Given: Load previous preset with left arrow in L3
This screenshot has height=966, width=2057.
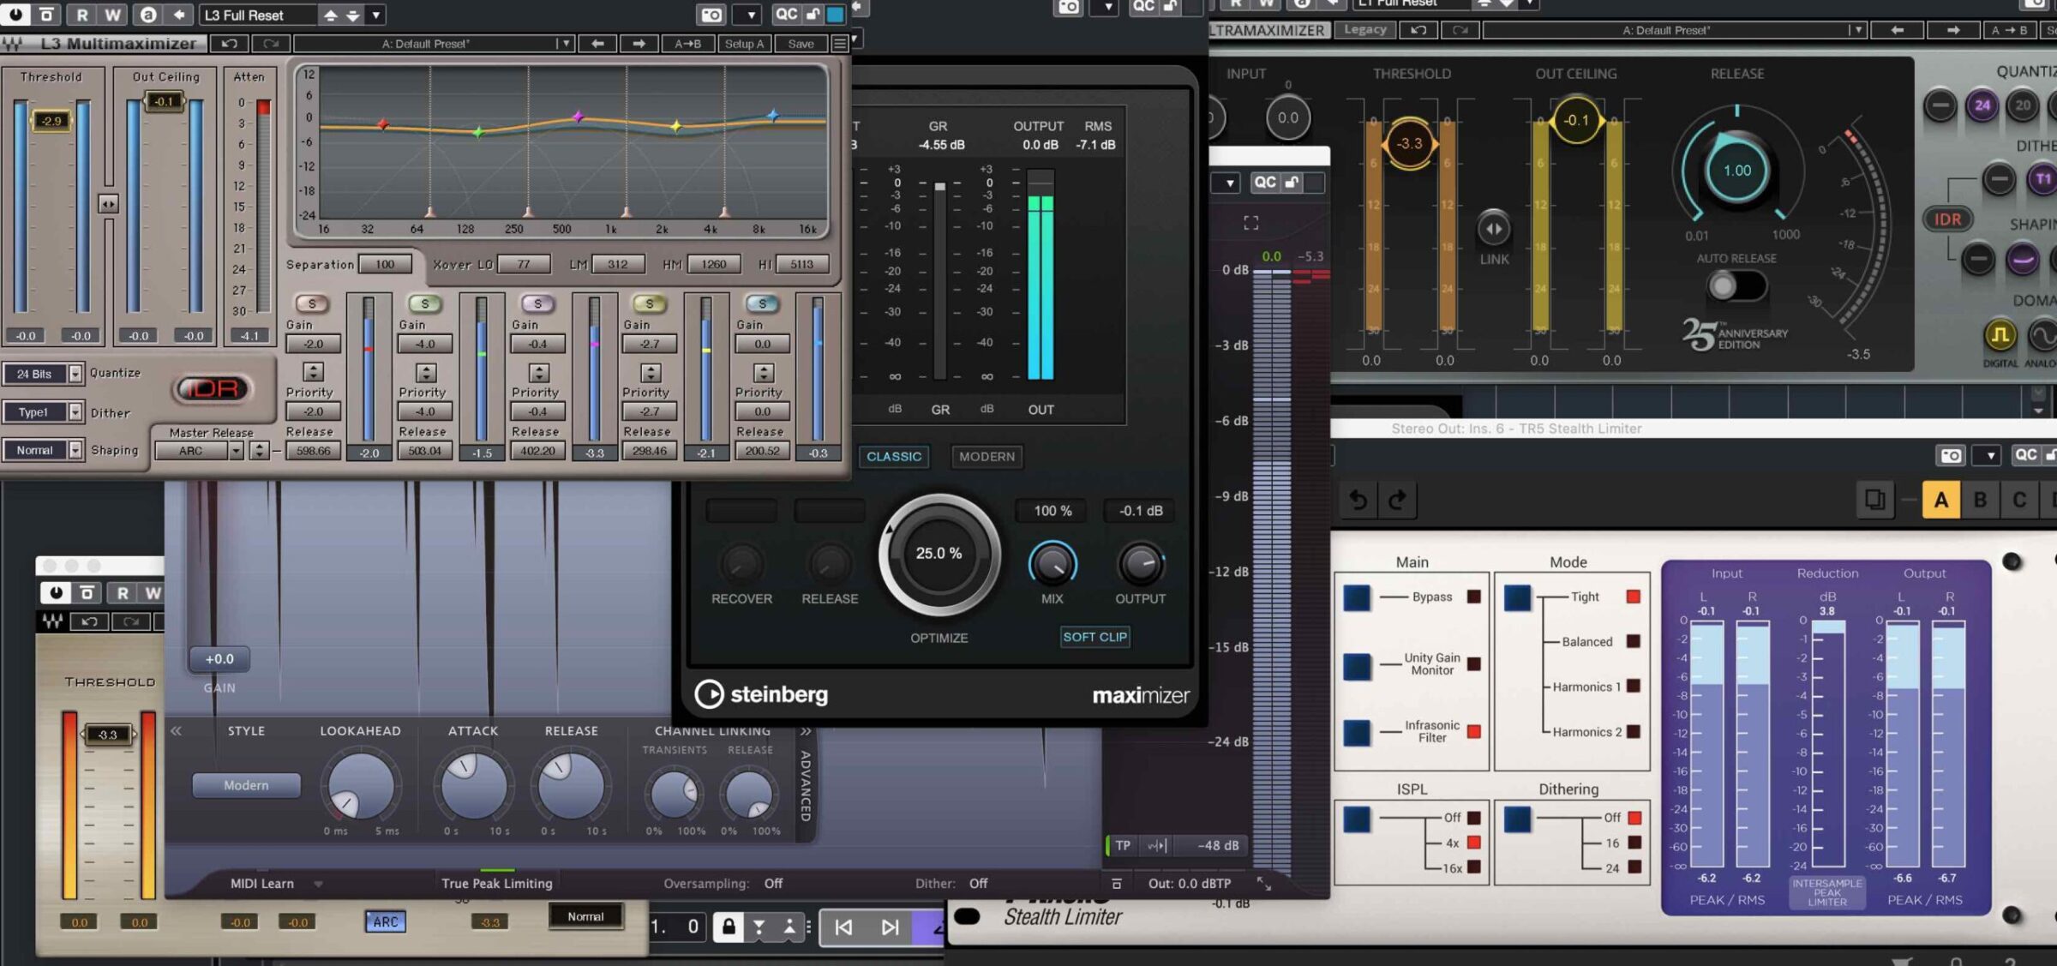Looking at the screenshot, I should 597,44.
